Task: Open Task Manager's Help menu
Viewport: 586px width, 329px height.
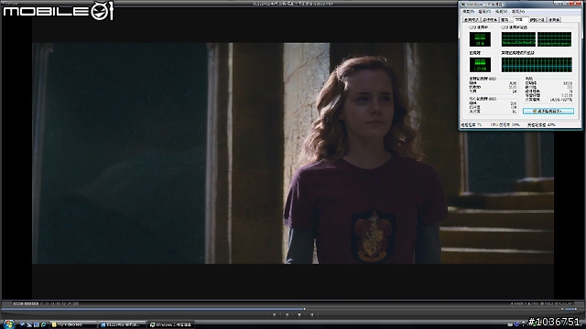Action: click(518, 12)
